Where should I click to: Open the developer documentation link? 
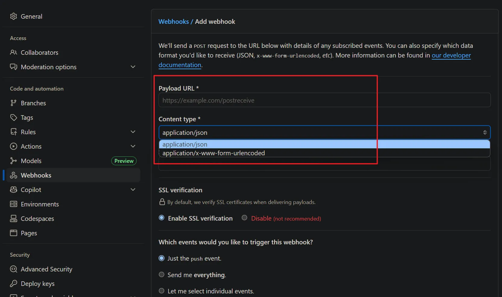click(451, 55)
